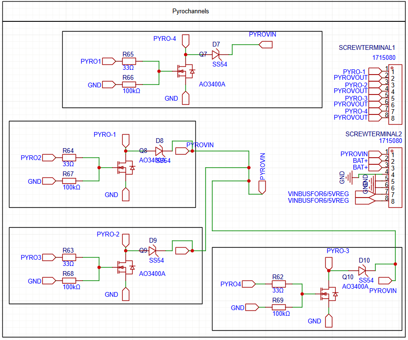408x340 pixels.
Task: Select the D9 diode symbol
Action: (x=153, y=250)
